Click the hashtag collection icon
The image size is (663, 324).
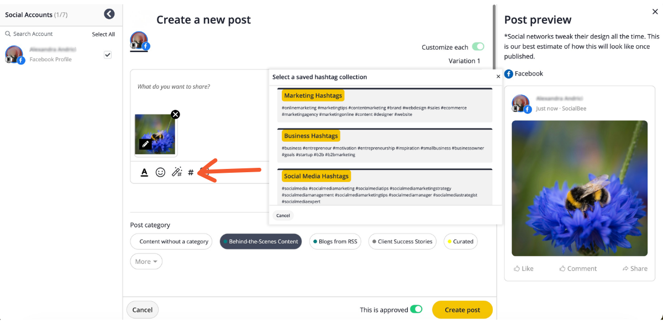191,172
